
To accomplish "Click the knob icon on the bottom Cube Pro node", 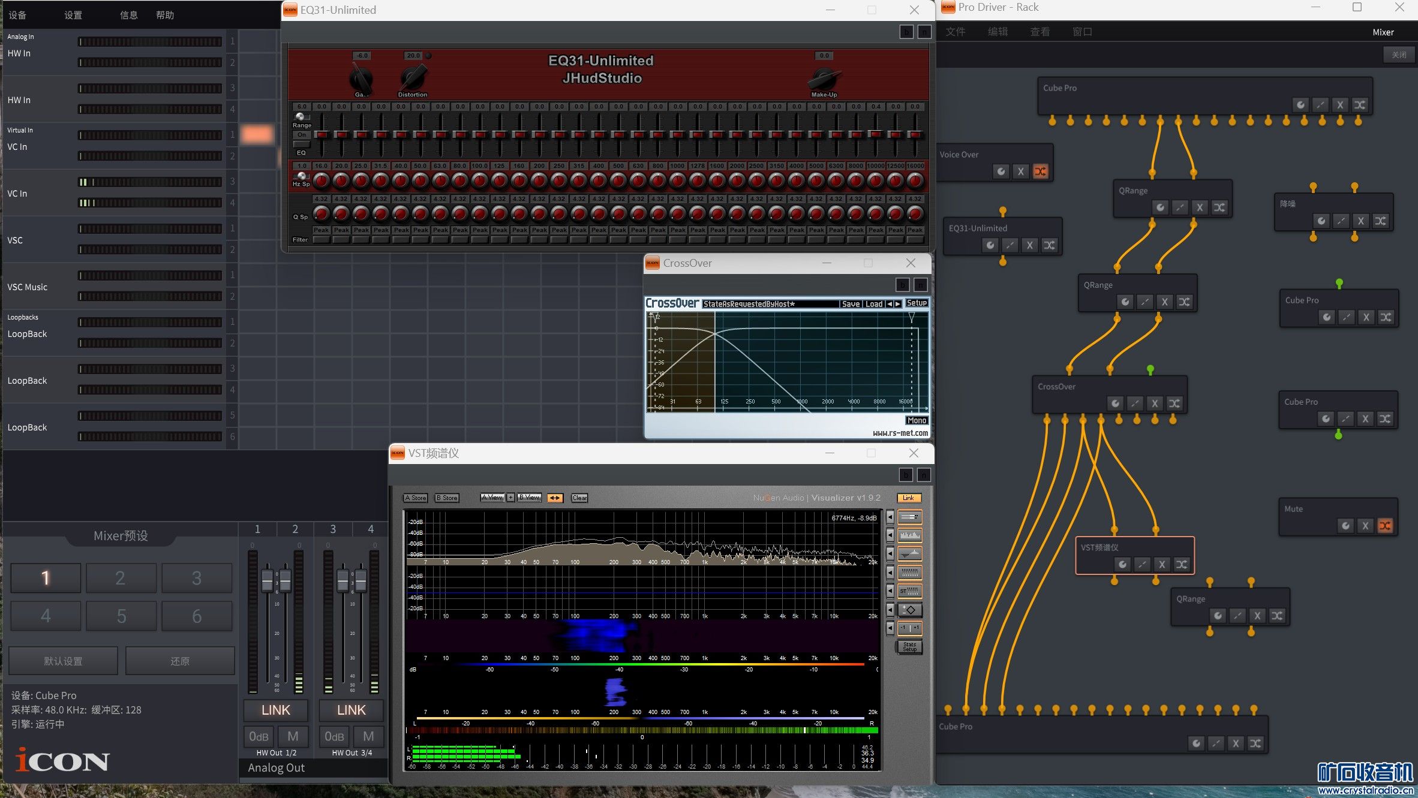I will coord(1196,743).
